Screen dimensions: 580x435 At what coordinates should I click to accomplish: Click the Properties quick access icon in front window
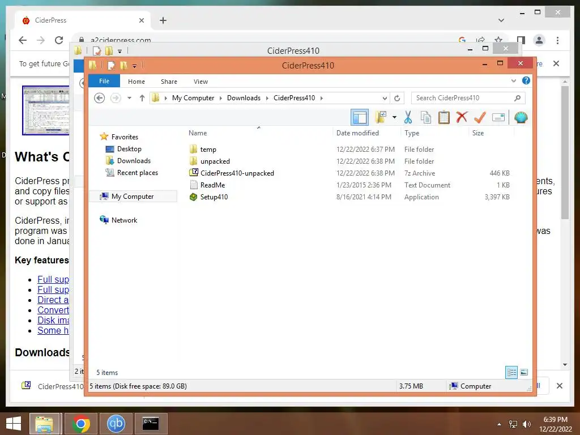[111, 66]
